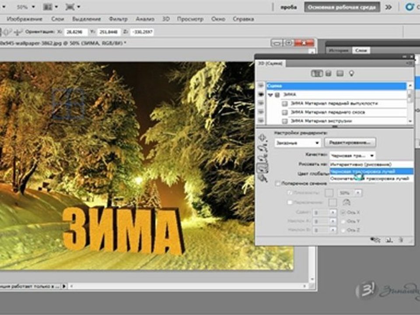
Task: Click the slide 3D object icon in options bar
Action: pos(17,32)
